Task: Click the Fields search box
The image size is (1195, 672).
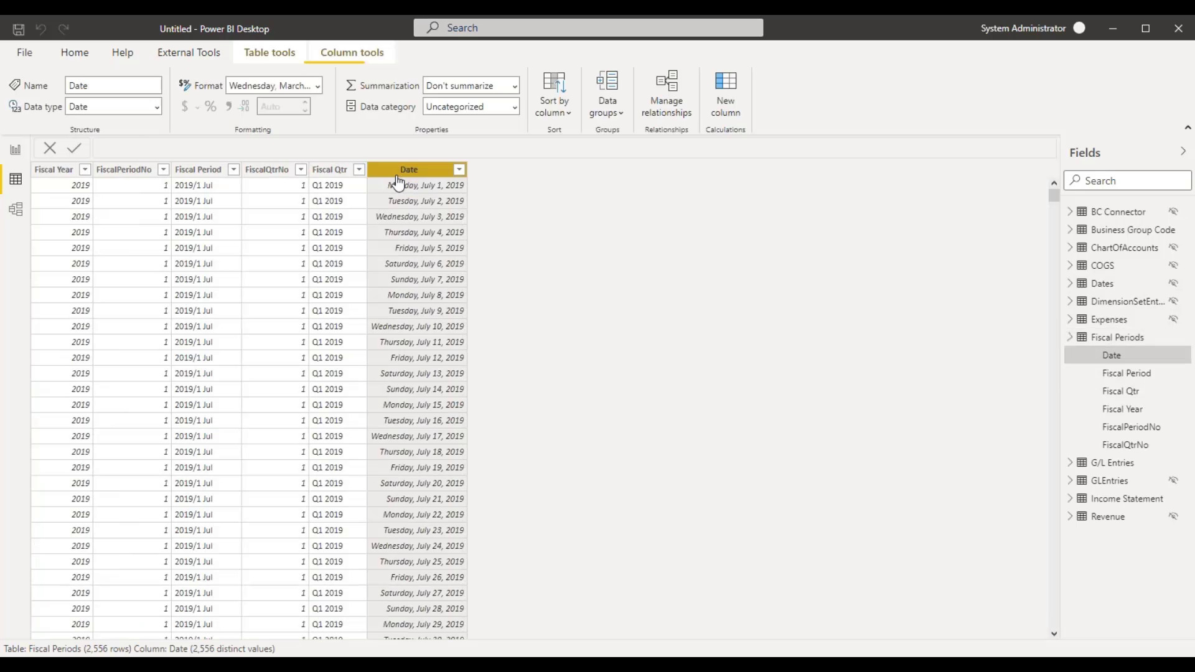Action: point(1127,180)
